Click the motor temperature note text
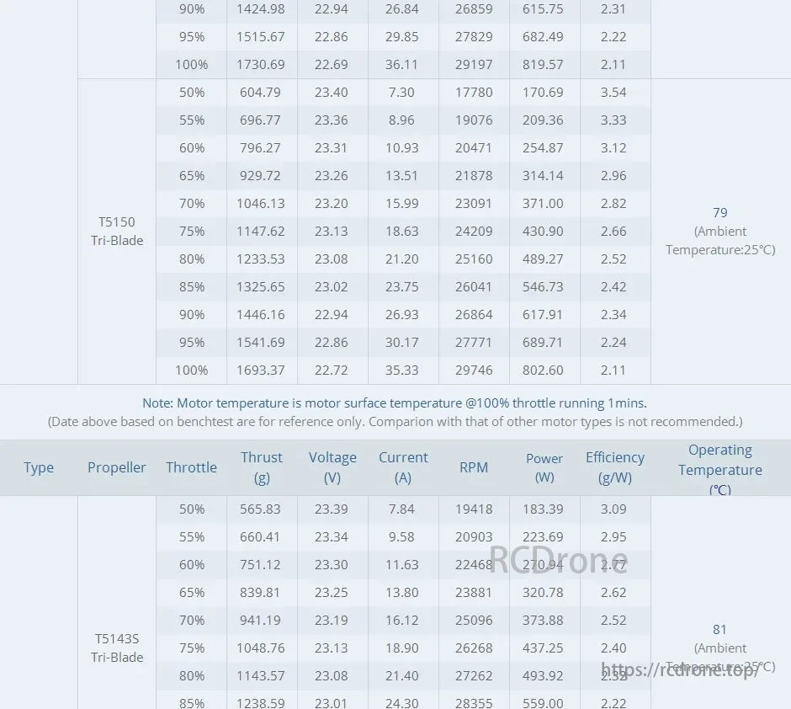Image resolution: width=791 pixels, height=709 pixels. (x=395, y=403)
